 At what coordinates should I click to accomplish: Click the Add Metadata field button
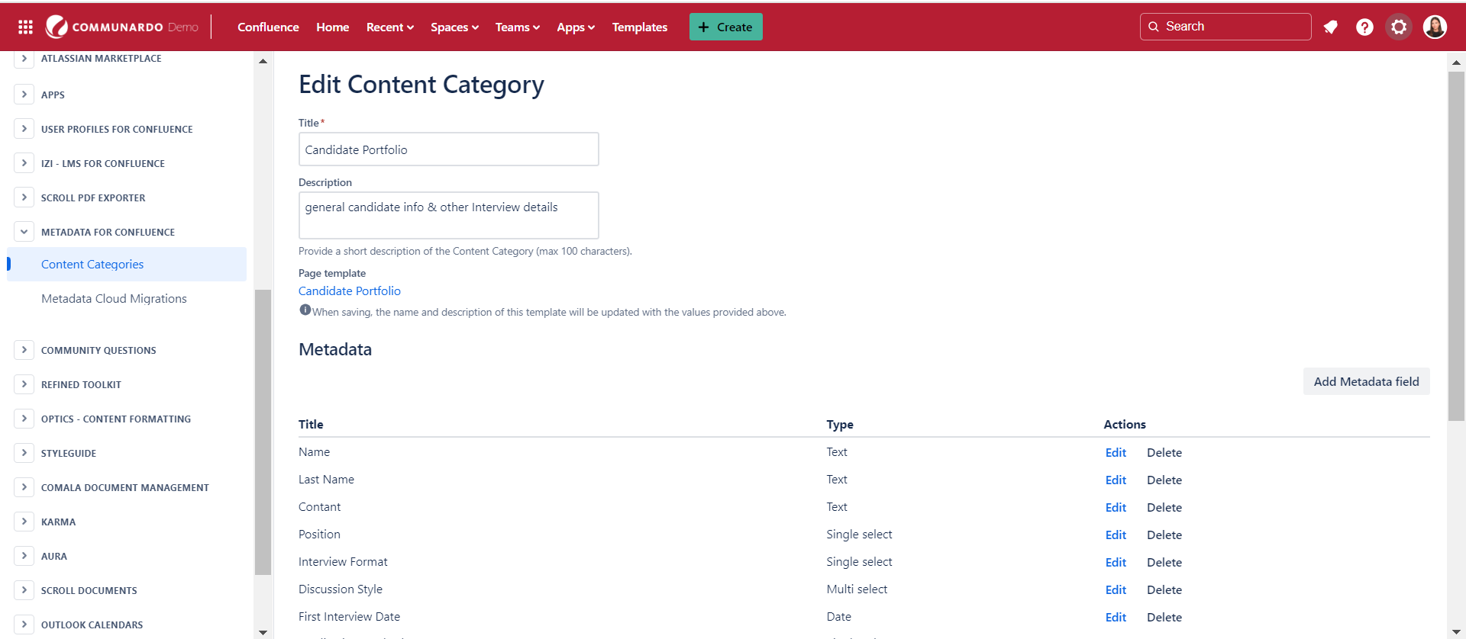[1365, 382]
